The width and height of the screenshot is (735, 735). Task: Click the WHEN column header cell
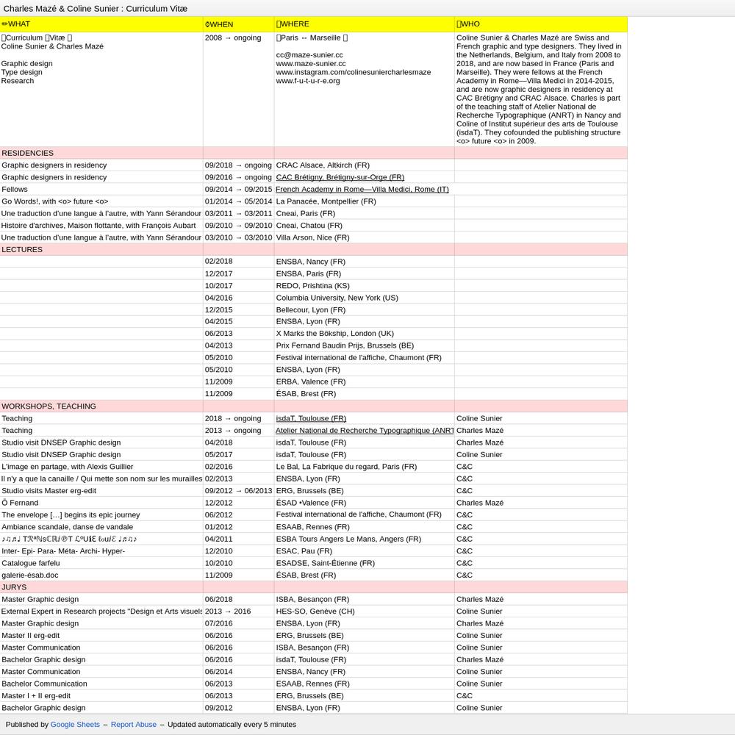239,24
